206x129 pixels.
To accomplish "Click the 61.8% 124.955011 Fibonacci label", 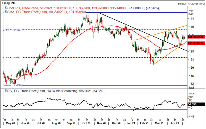I will point(13,58).
